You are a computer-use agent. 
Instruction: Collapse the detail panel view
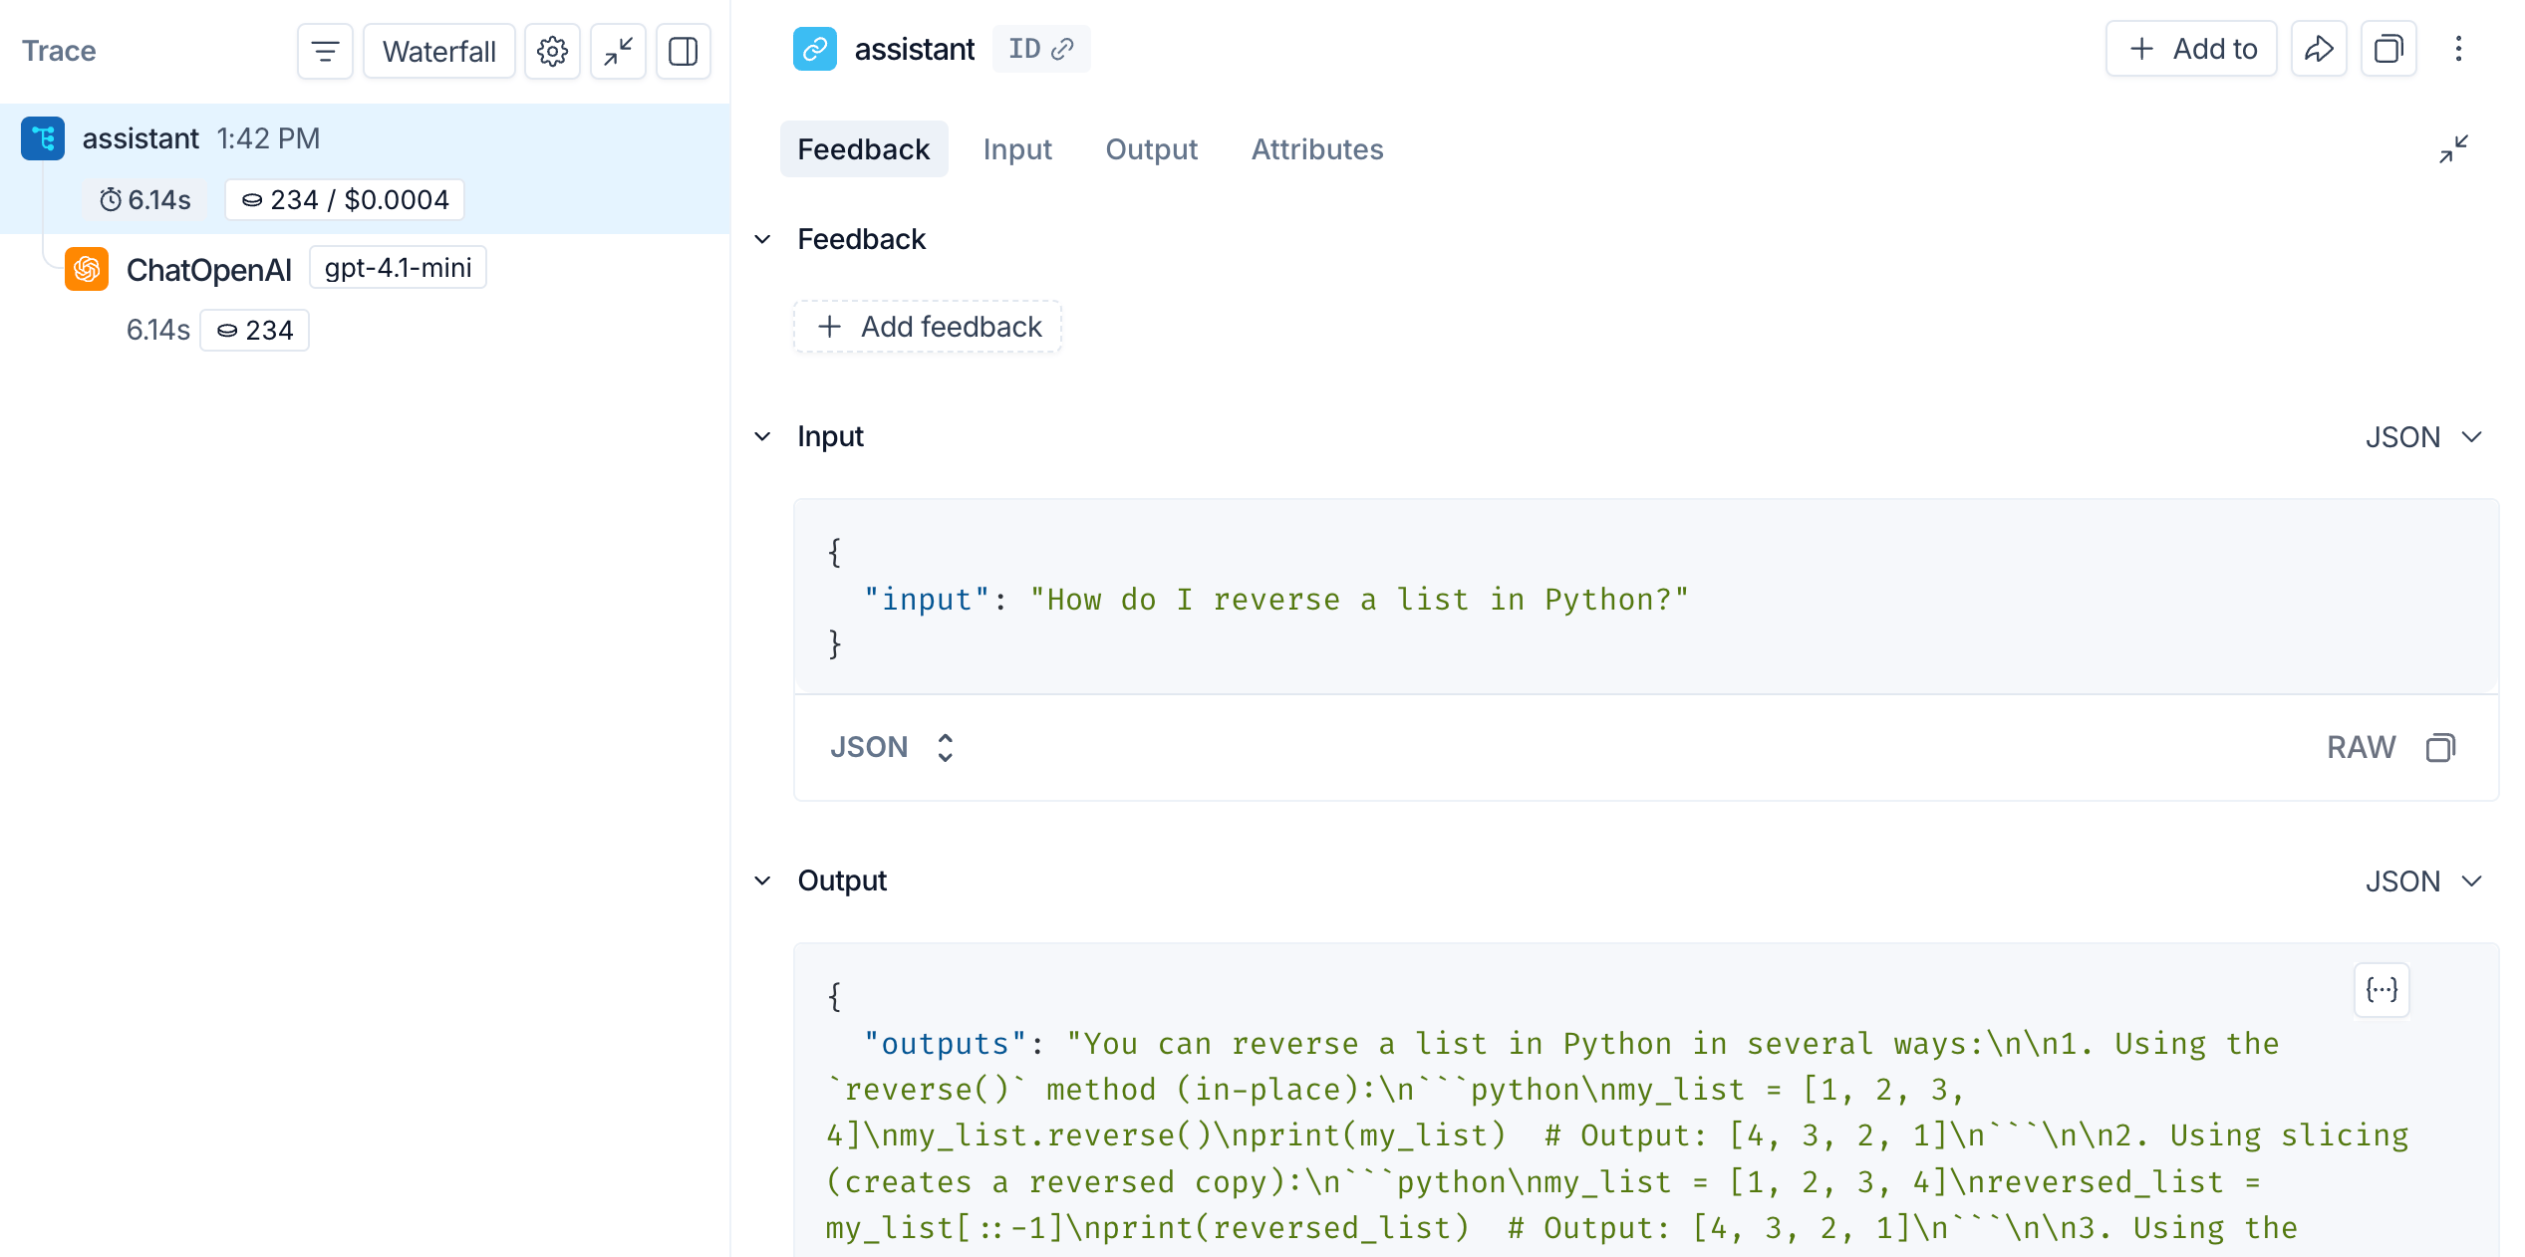point(2454,149)
